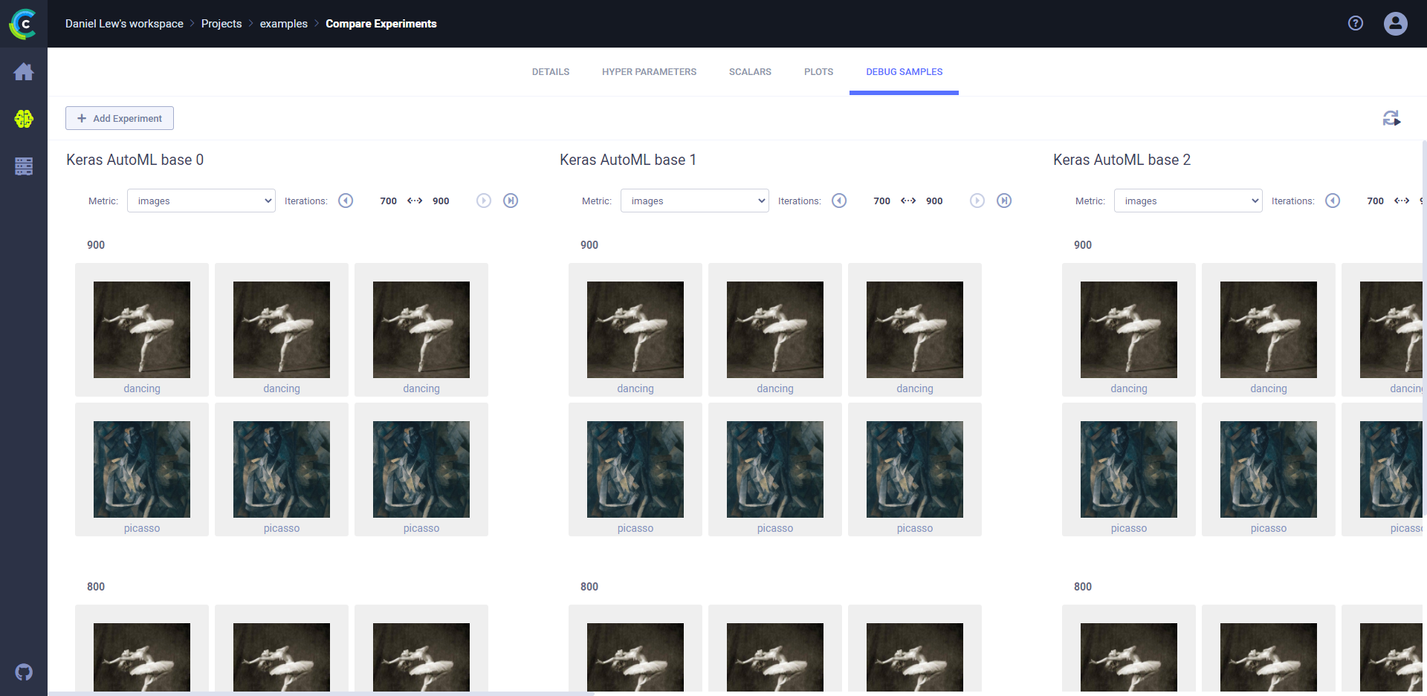Click the auto-refresh icon at top right

pos(1391,118)
